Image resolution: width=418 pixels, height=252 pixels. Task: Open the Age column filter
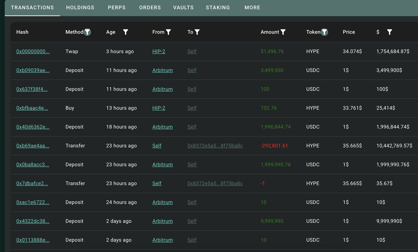[x=125, y=32]
